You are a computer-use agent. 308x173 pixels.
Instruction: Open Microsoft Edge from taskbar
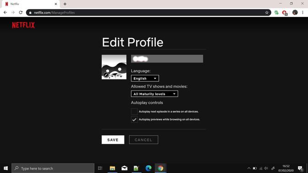click(x=148, y=168)
